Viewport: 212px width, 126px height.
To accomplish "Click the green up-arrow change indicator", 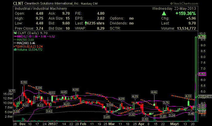I will (x=164, y=13).
